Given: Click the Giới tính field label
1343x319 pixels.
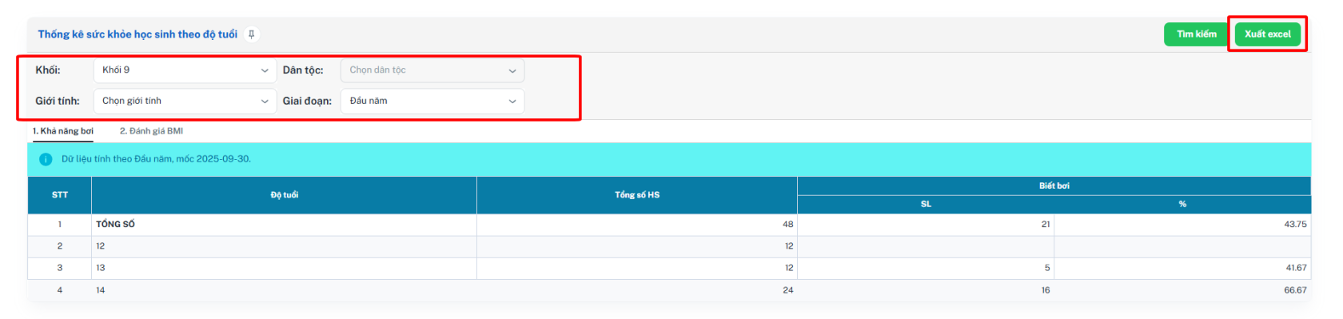Looking at the screenshot, I should tap(58, 101).
